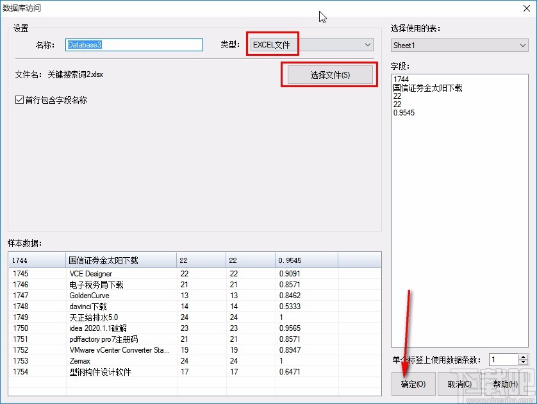Select the pdffactory pro7注册码 cell

coord(122,339)
